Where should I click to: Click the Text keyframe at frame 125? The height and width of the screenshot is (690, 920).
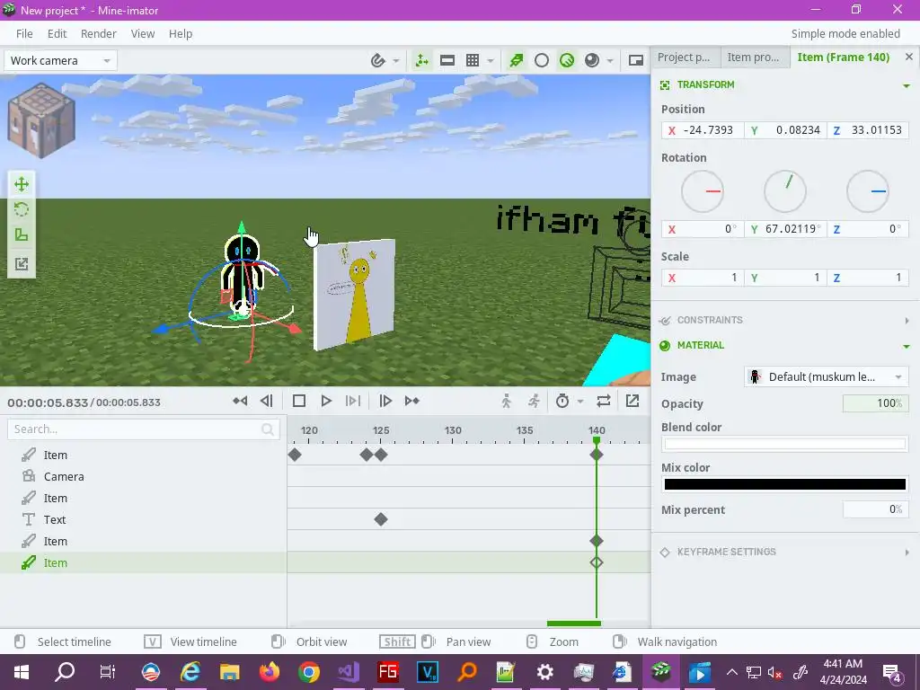(x=381, y=519)
